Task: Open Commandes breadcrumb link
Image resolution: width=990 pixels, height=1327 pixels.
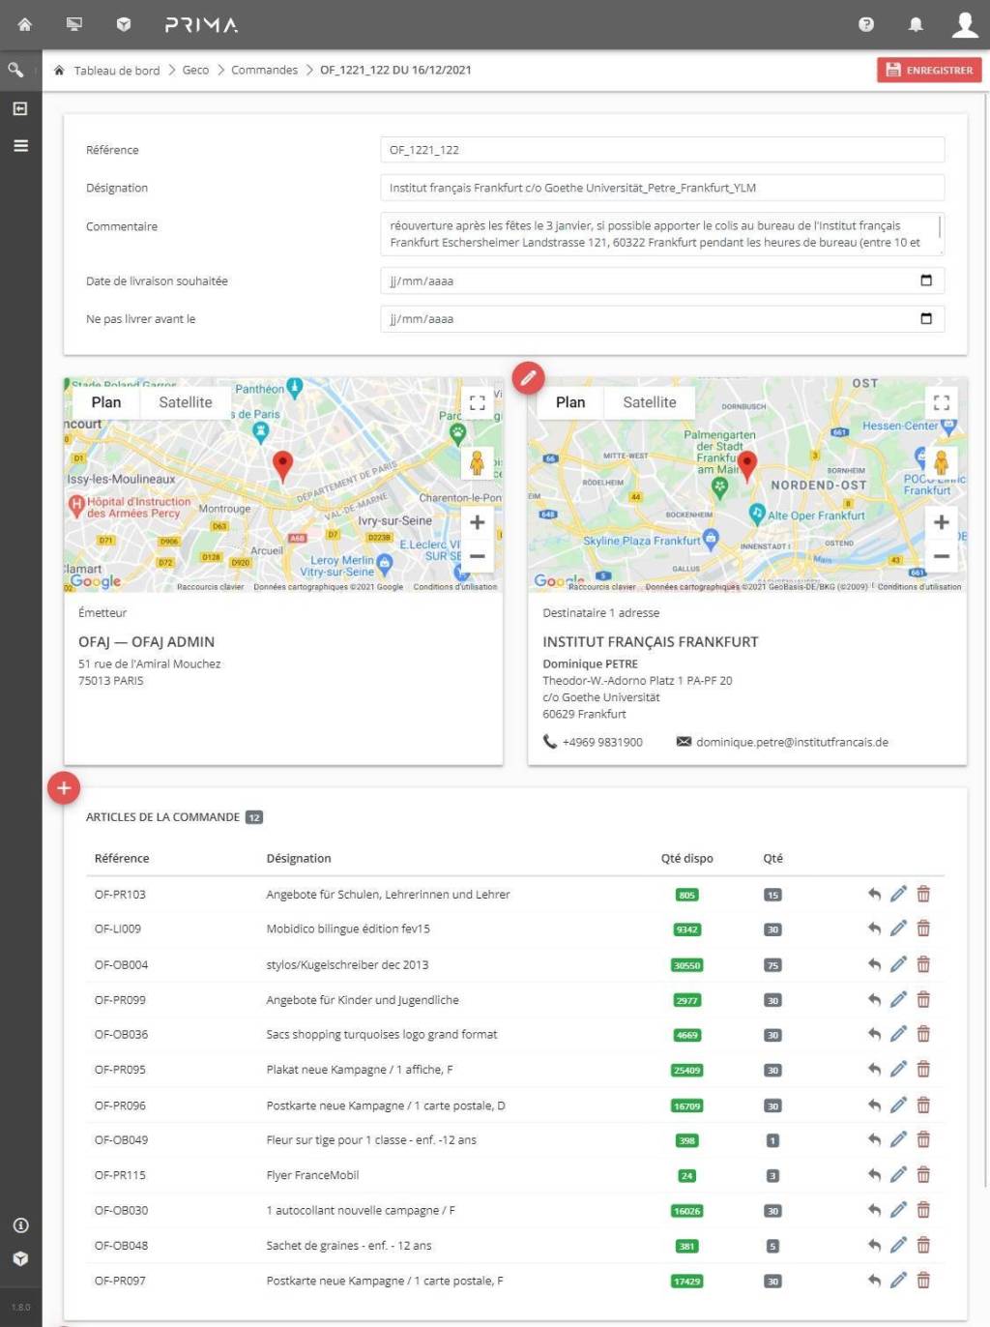Action: [264, 70]
